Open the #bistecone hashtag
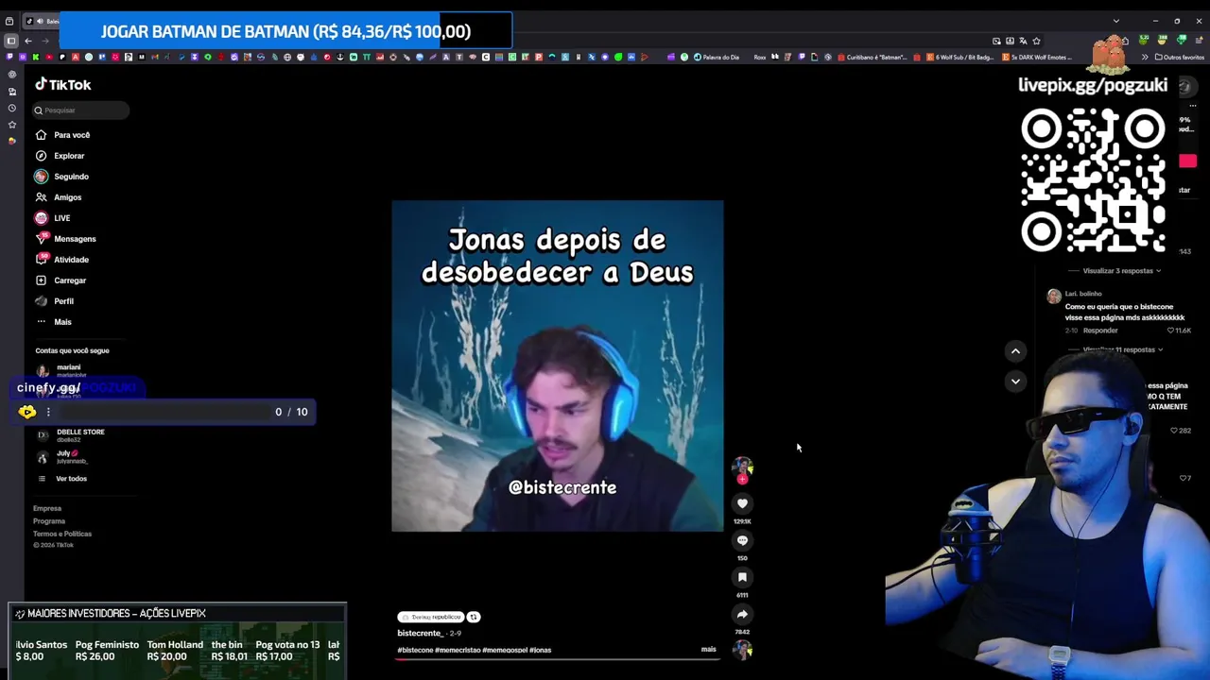The width and height of the screenshot is (1210, 680). tap(415, 650)
